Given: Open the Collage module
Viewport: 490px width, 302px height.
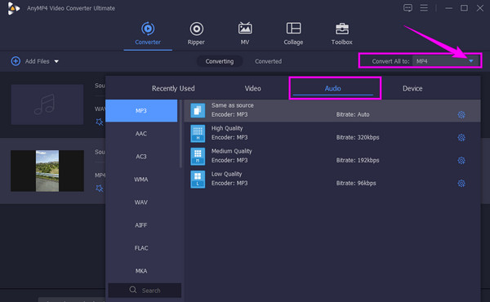Looking at the screenshot, I should [x=293, y=33].
